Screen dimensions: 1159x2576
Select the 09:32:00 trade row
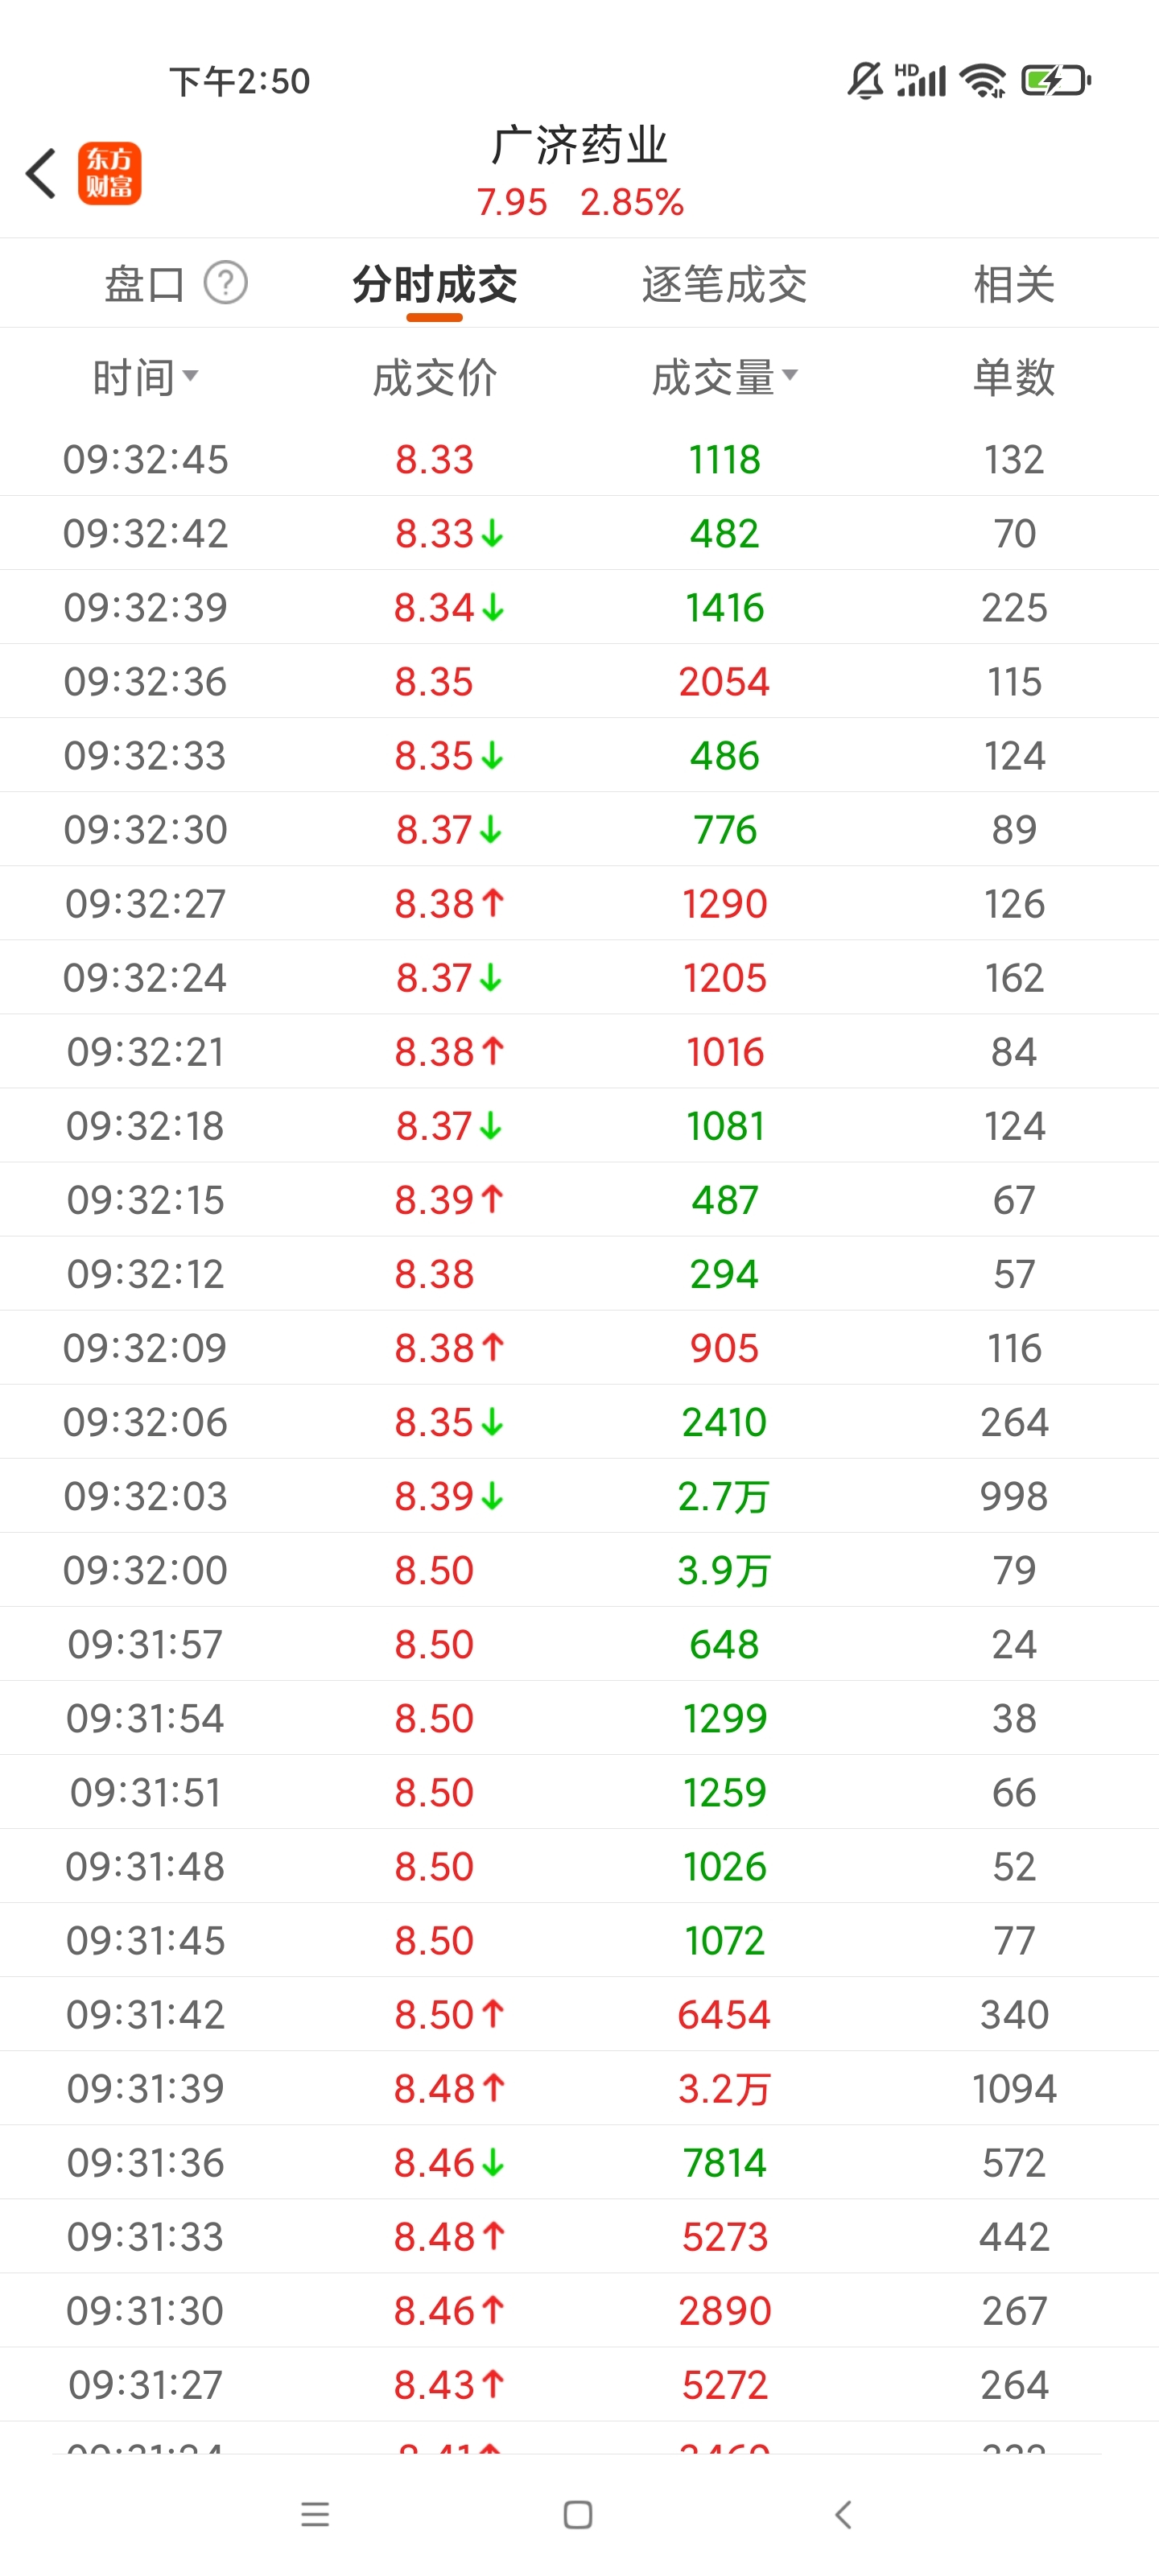pyautogui.click(x=579, y=1570)
